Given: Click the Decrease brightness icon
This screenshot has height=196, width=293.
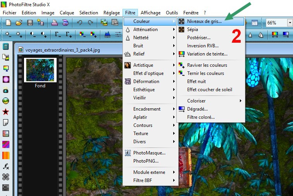Looking at the screenshot, I should pyautogui.click(x=8, y=35).
